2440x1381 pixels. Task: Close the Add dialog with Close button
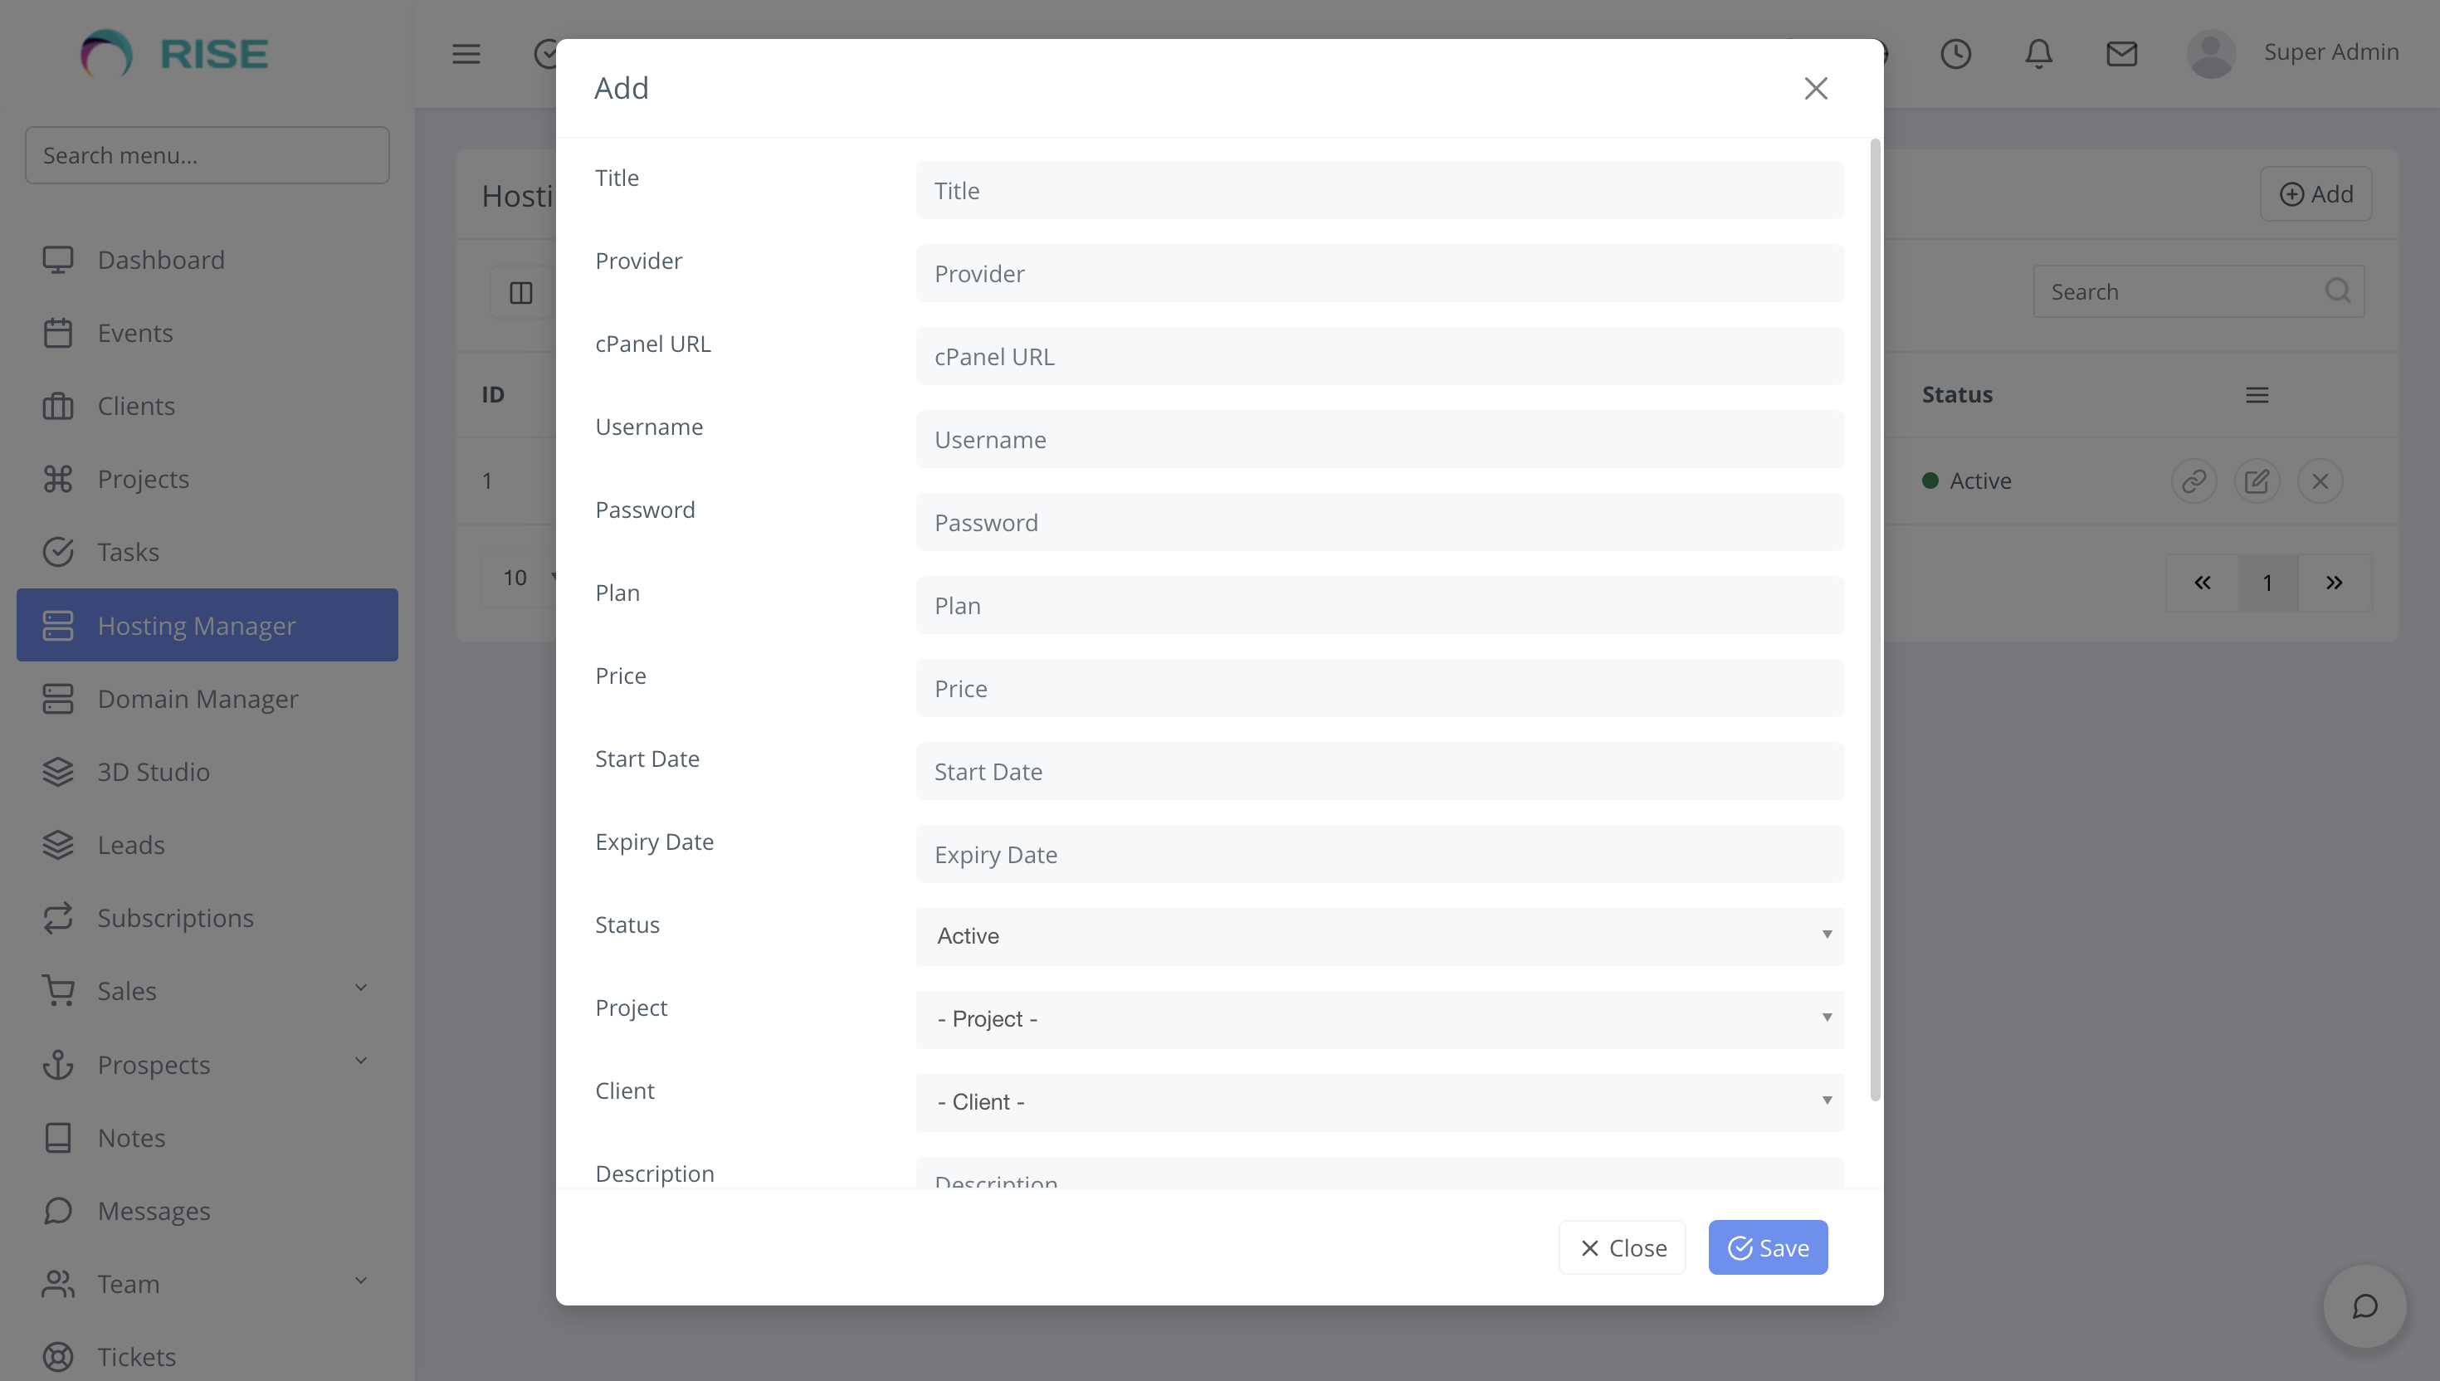click(1622, 1247)
